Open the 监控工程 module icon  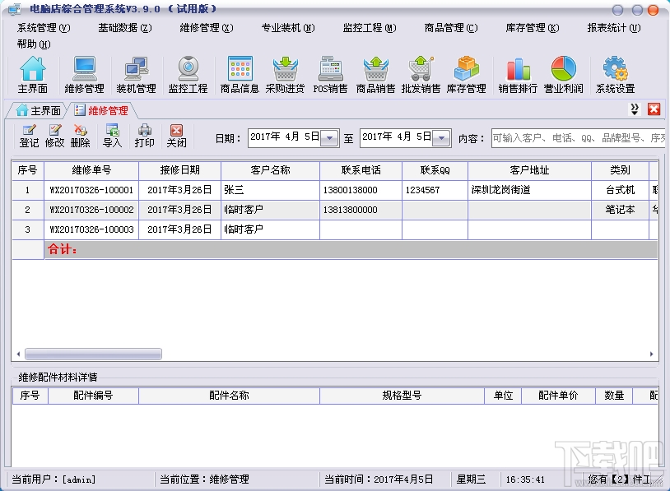pyautogui.click(x=188, y=72)
